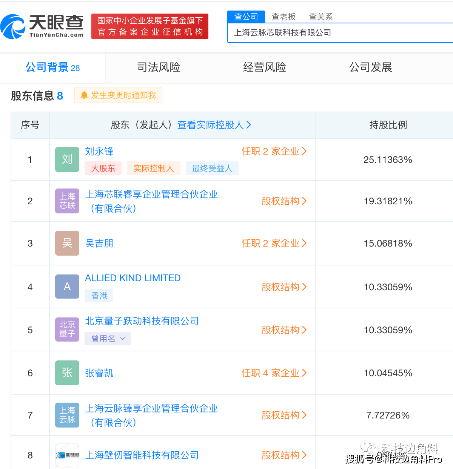Click the 吴 avatar icon
The image size is (453, 469).
67,243
